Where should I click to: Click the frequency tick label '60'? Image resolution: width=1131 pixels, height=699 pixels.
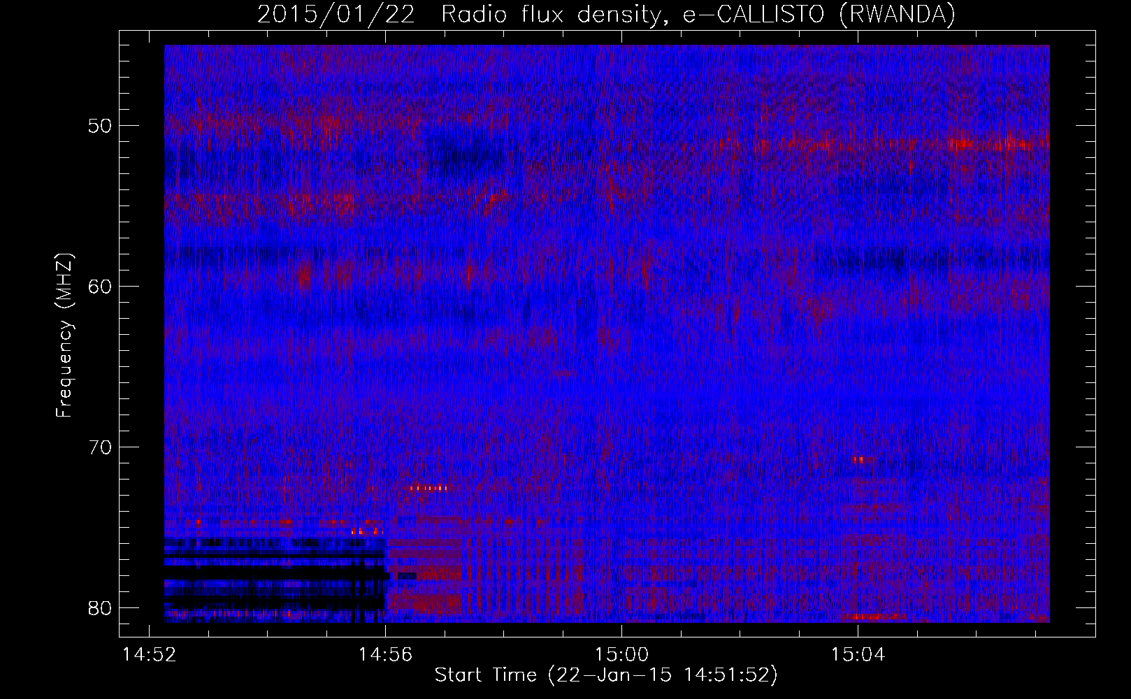101,287
